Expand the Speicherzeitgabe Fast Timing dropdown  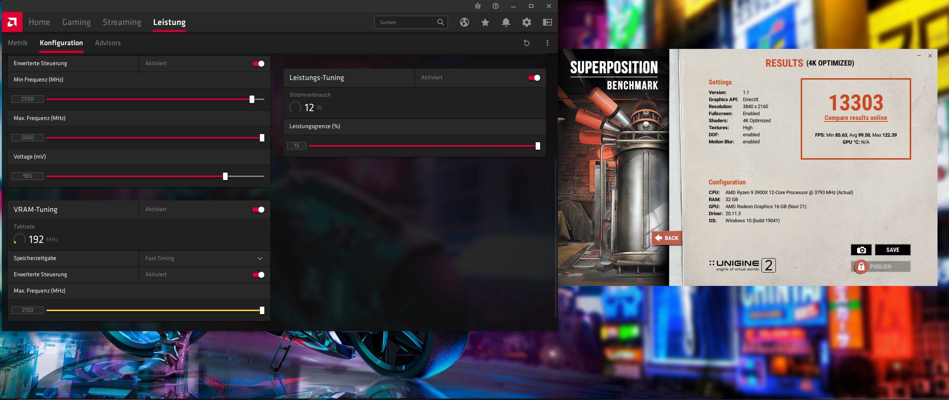pyautogui.click(x=204, y=259)
